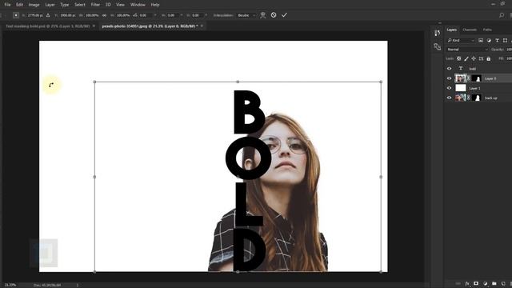Image resolution: width=512 pixels, height=288 pixels.
Task: Select Layer 0 mask thumbnail
Action: pos(477,78)
